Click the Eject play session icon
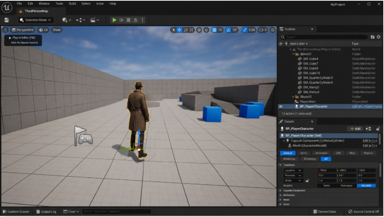This screenshot has height=217, width=384. pos(135,20)
